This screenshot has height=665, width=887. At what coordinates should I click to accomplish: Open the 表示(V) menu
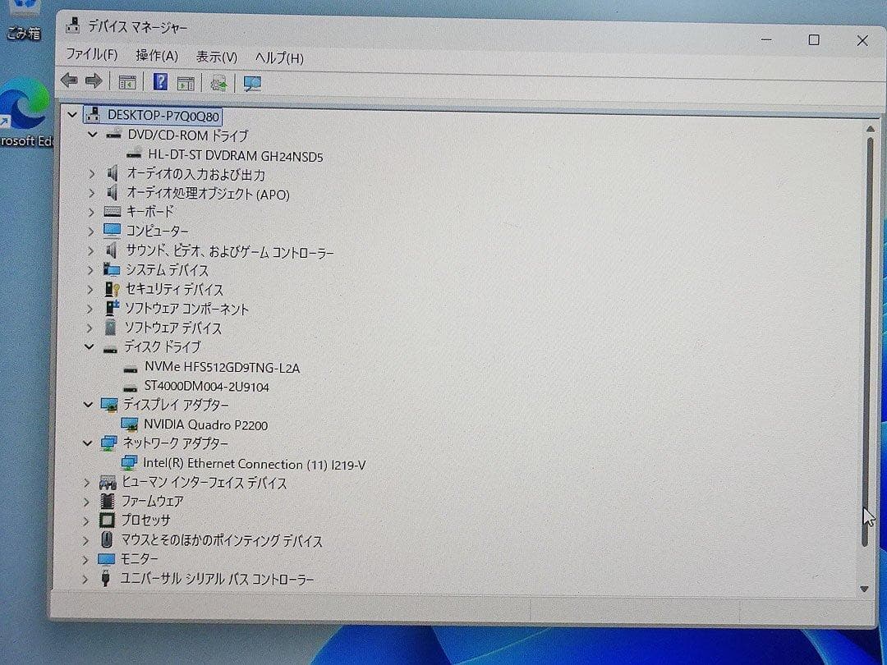pos(216,56)
